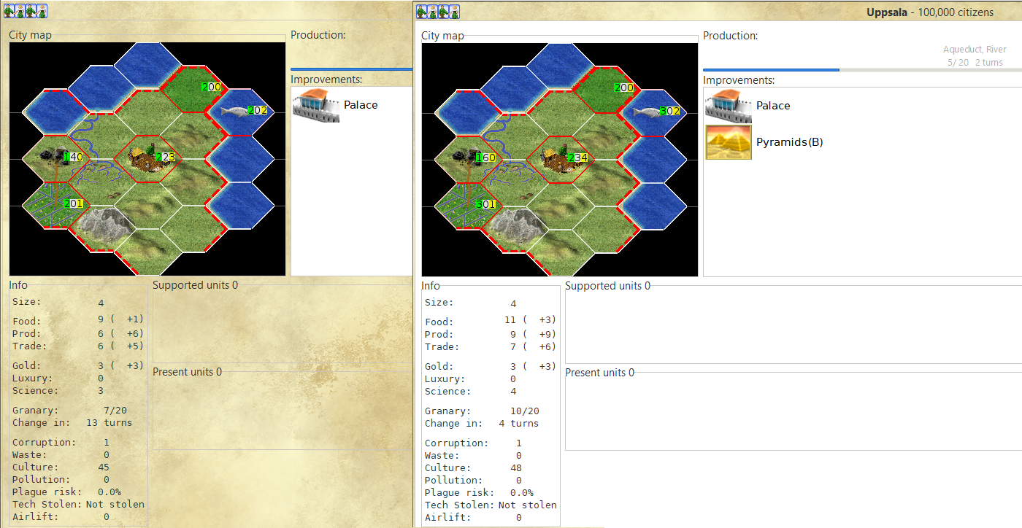Click Prod row in left Info panel
Viewport: 1022px width, 528px height.
click(x=78, y=333)
